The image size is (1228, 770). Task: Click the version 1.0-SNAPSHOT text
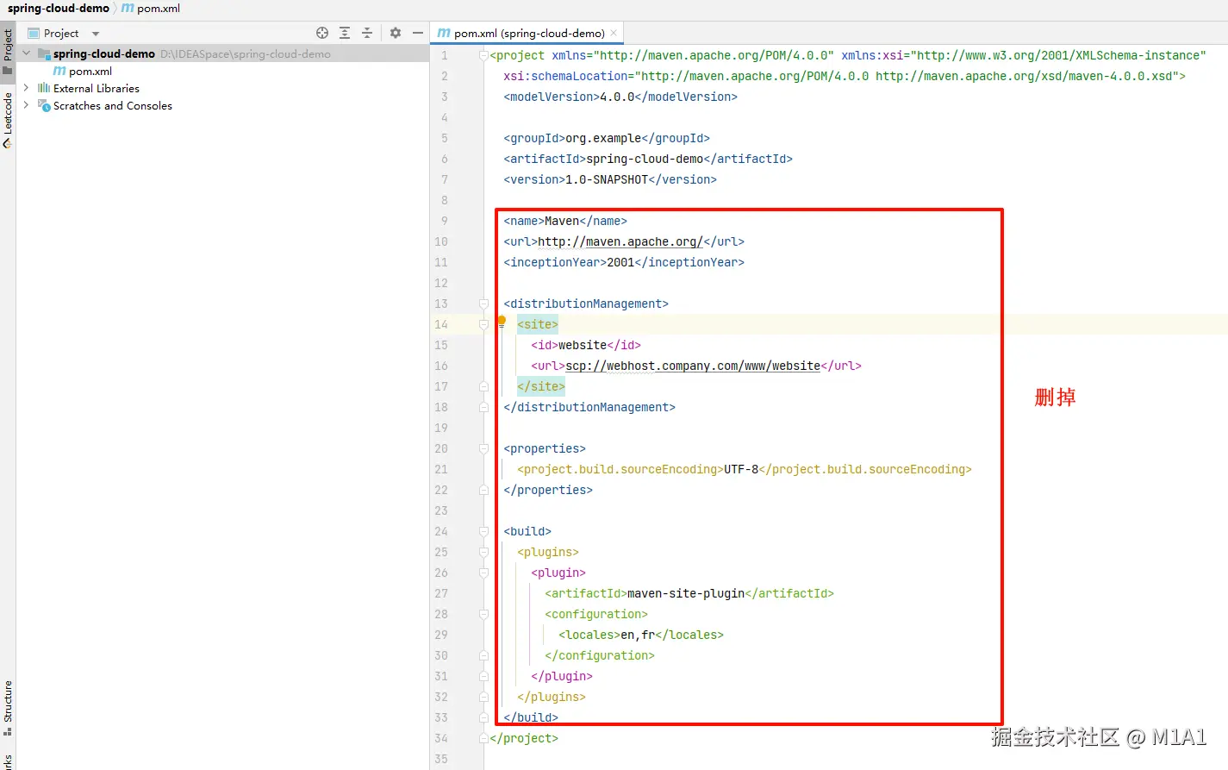[x=610, y=179]
